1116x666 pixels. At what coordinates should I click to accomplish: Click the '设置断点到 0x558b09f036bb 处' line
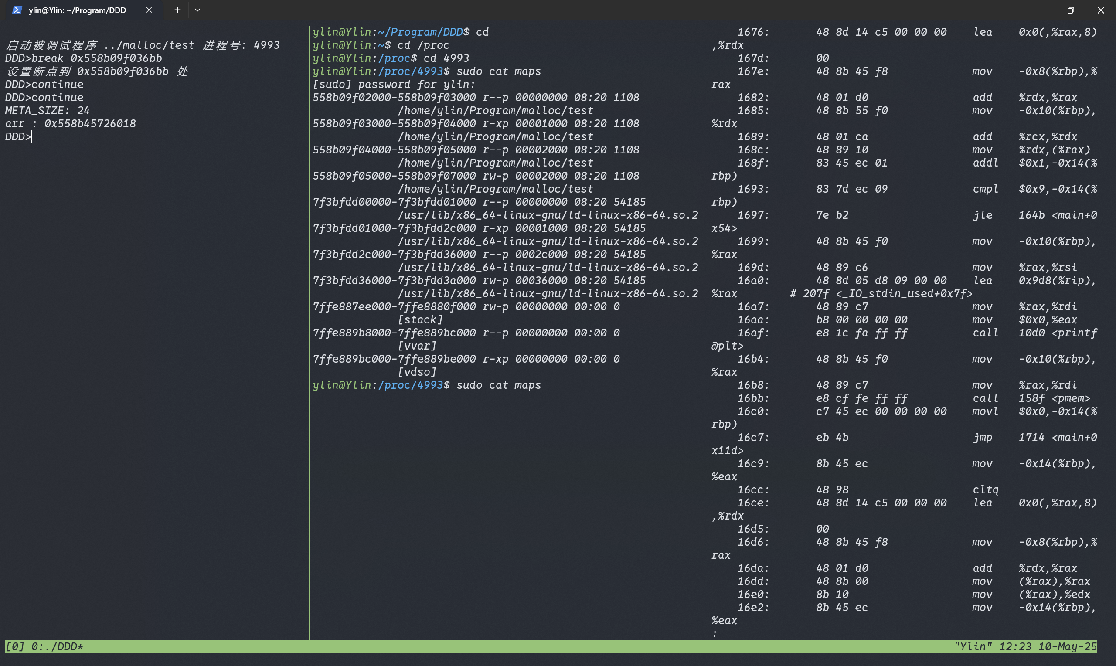[96, 71]
